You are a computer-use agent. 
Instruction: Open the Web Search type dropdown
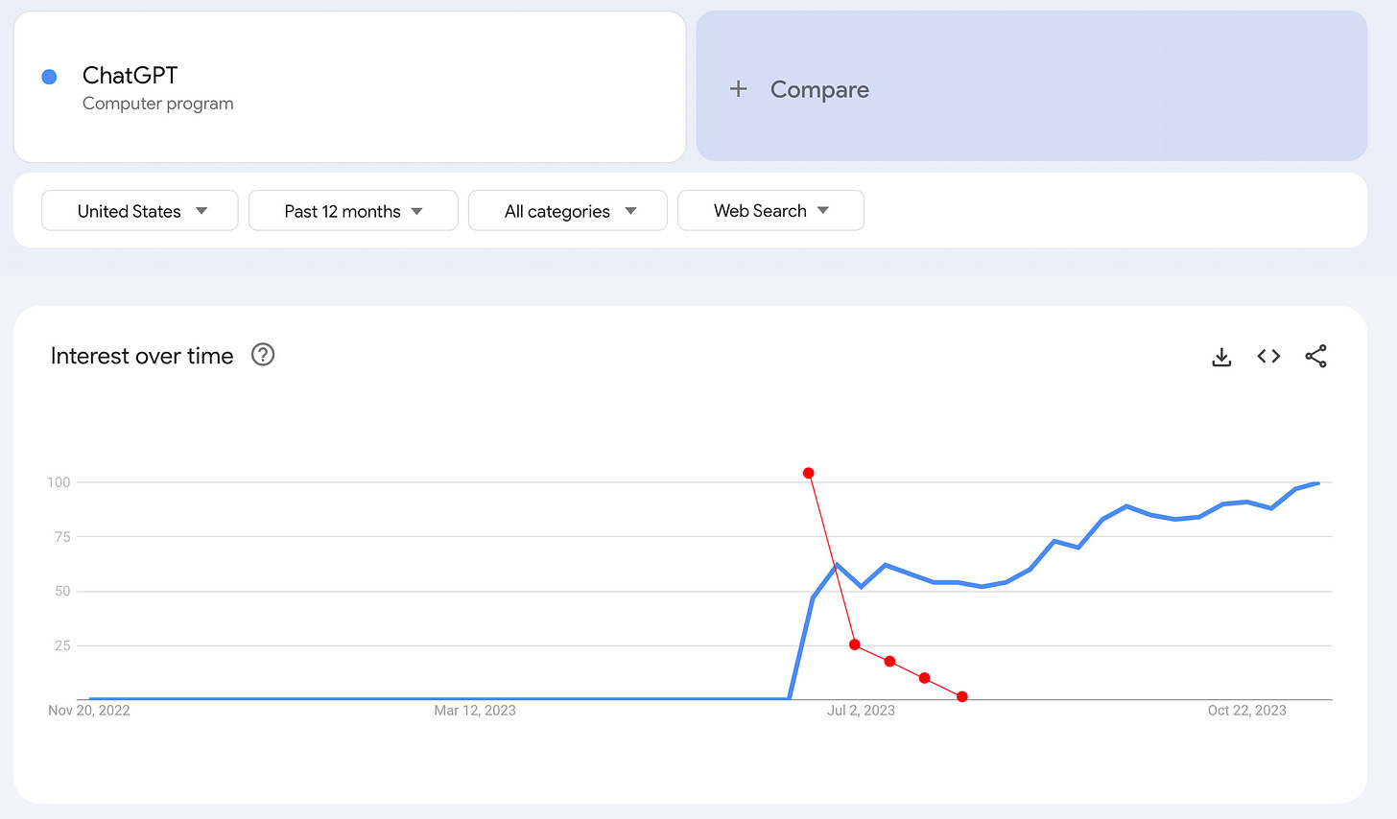click(770, 211)
